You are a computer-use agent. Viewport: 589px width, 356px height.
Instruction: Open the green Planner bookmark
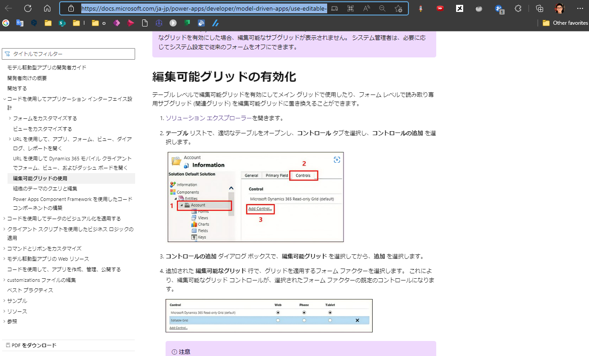point(187,23)
